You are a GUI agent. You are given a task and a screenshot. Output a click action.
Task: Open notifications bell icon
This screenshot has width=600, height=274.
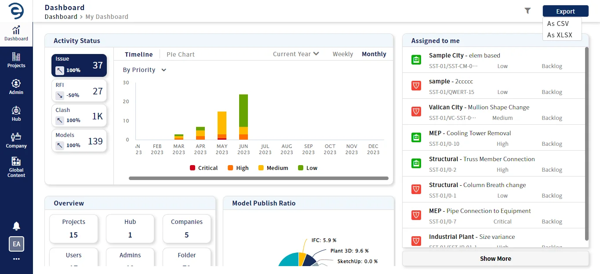pos(16,226)
